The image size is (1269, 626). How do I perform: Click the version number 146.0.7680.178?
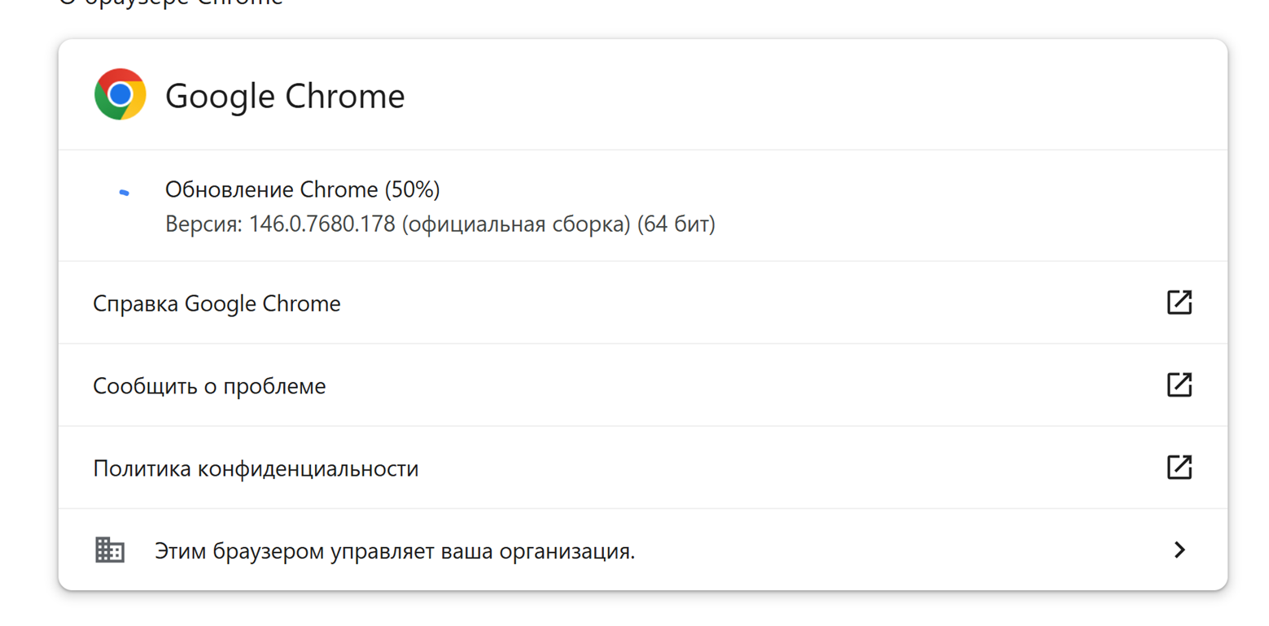[x=322, y=224]
